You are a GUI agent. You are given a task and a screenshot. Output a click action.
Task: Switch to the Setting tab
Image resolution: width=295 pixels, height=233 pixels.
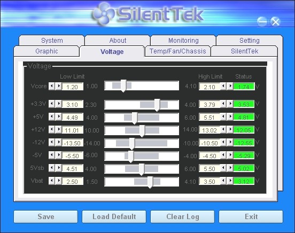[x=250, y=40]
